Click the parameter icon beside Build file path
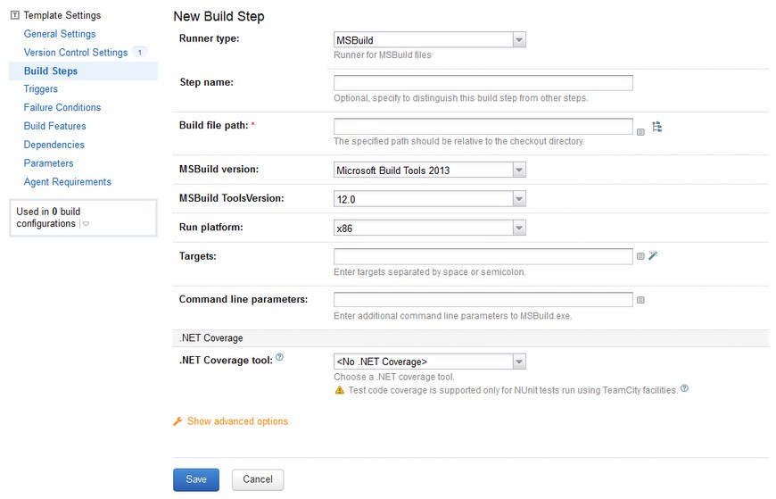 coord(640,131)
